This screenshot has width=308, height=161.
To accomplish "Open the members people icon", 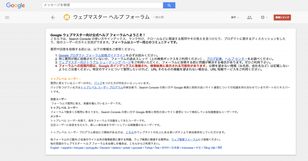I will point(249,18).
